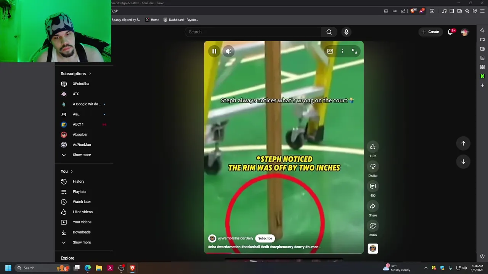Open the @WarriorsInsiderDaily channel link
Viewport: 488px width, 274px height.
click(236, 238)
